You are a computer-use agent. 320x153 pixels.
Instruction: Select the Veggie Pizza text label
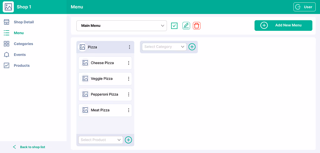pos(102,79)
